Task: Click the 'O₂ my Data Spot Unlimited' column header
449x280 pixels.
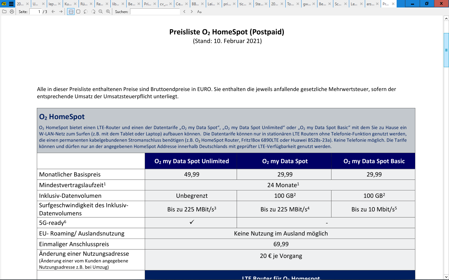Action: pyautogui.click(x=191, y=161)
